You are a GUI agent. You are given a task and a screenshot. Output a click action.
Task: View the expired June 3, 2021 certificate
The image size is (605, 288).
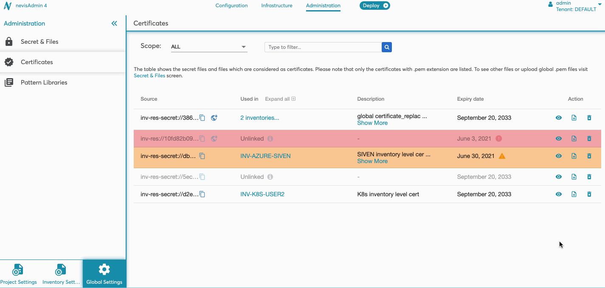coord(559,138)
